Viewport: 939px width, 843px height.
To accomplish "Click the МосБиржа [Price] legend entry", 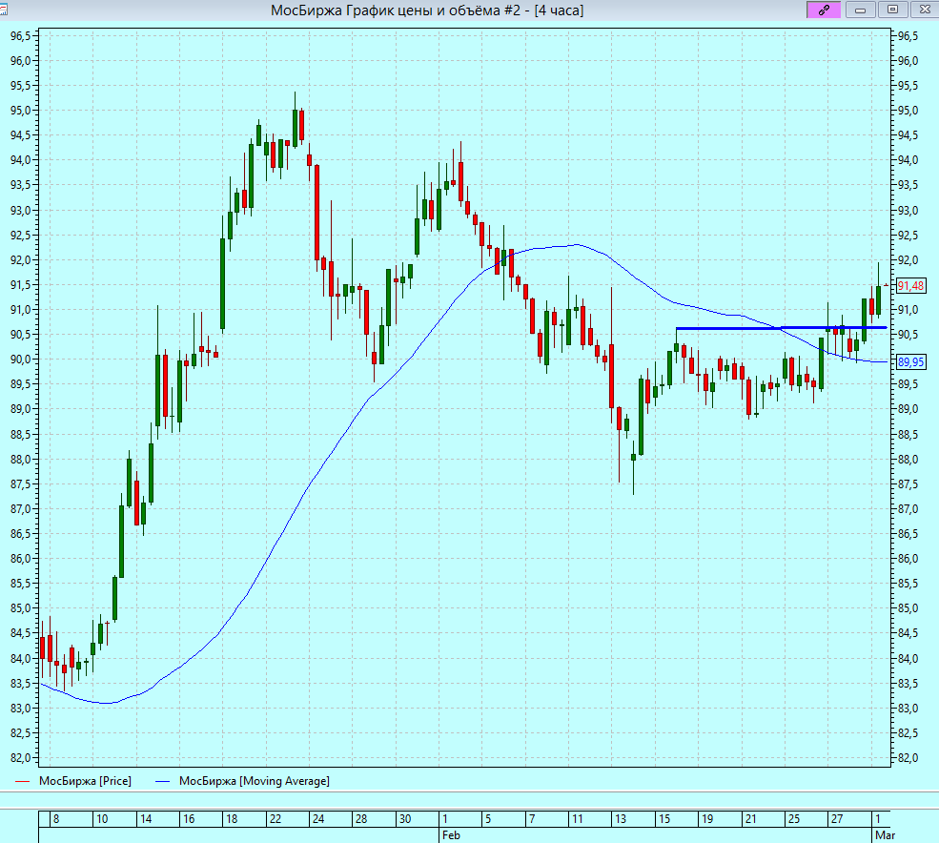I will [x=85, y=781].
